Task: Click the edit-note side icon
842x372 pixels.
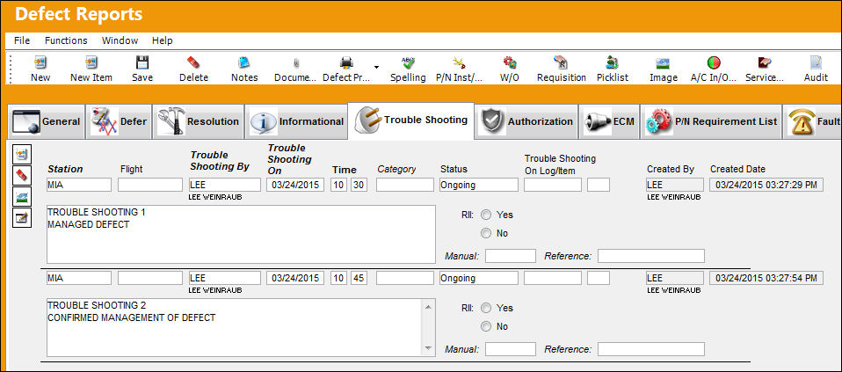Action: click(22, 218)
